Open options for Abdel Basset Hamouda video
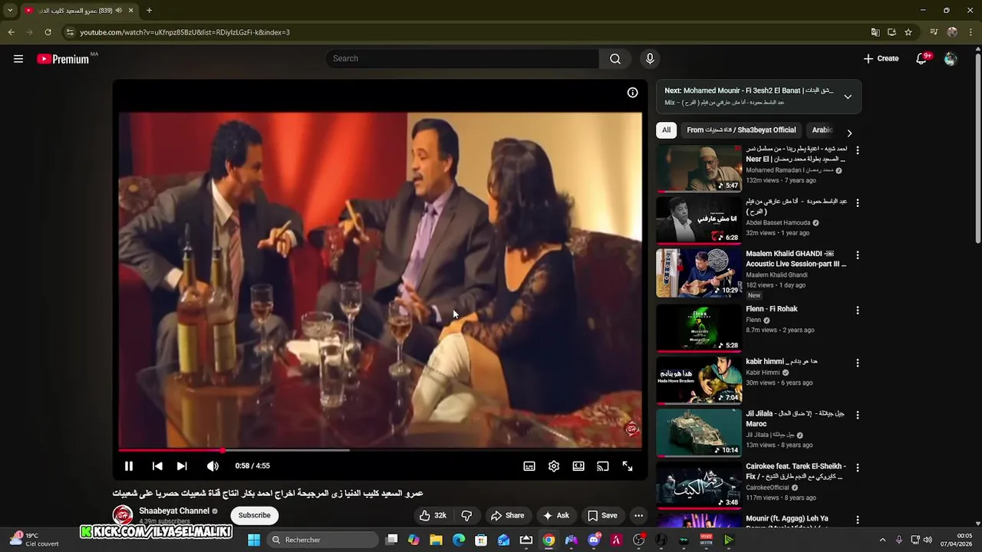 coord(858,203)
